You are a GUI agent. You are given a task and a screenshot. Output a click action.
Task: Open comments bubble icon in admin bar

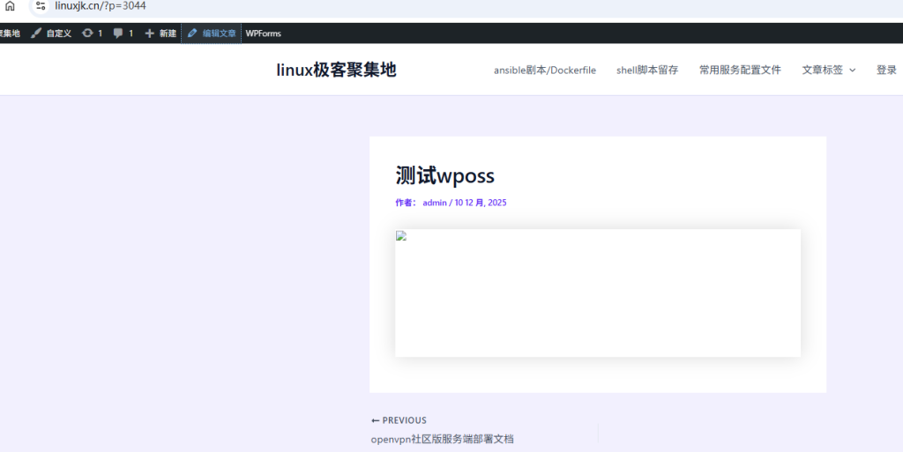118,33
